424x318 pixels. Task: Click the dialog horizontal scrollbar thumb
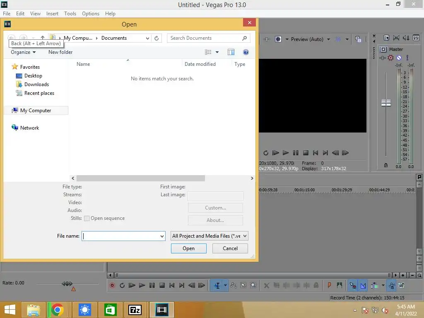(x=141, y=178)
